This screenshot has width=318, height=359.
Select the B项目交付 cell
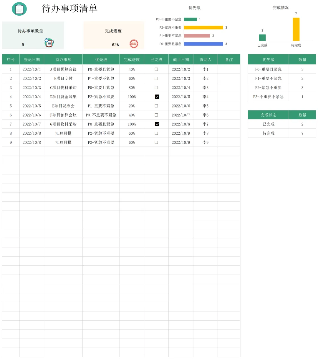(63, 79)
